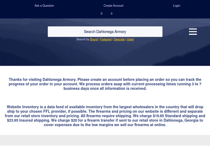The height and width of the screenshot is (158, 210).
Task: Search by Brand link
Action: pyautogui.click(x=94, y=39)
